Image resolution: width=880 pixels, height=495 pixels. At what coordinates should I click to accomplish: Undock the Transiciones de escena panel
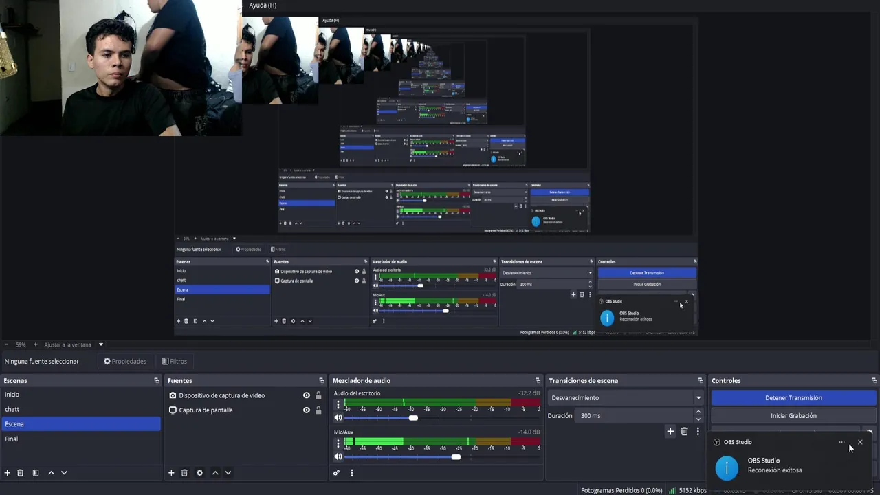[701, 380]
